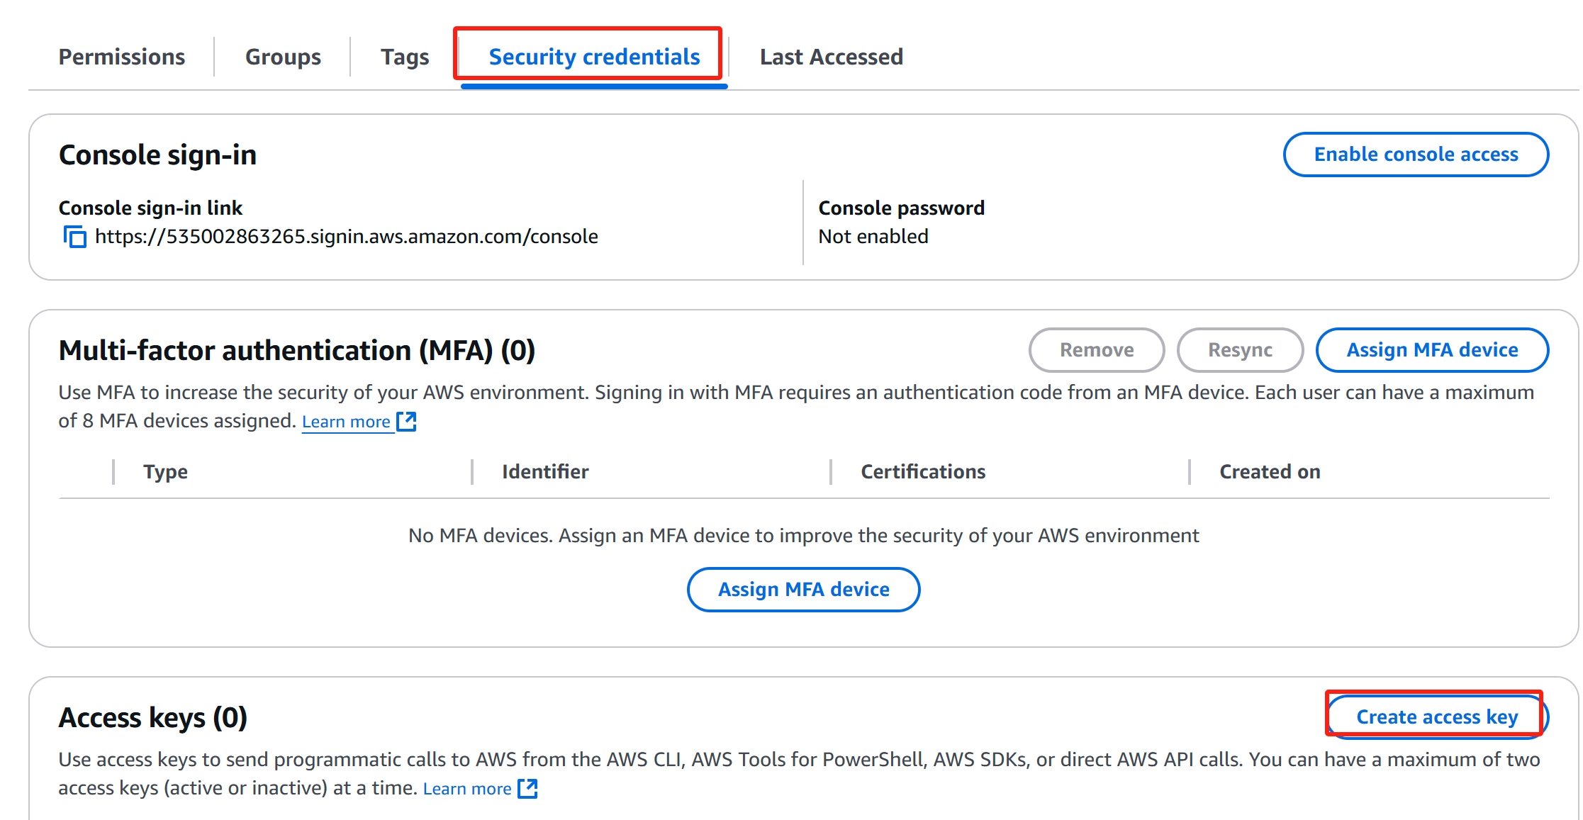This screenshot has height=820, width=1583.
Task: Open the Groups tab
Action: (x=283, y=57)
